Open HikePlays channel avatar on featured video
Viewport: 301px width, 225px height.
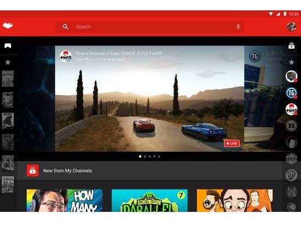66,56
